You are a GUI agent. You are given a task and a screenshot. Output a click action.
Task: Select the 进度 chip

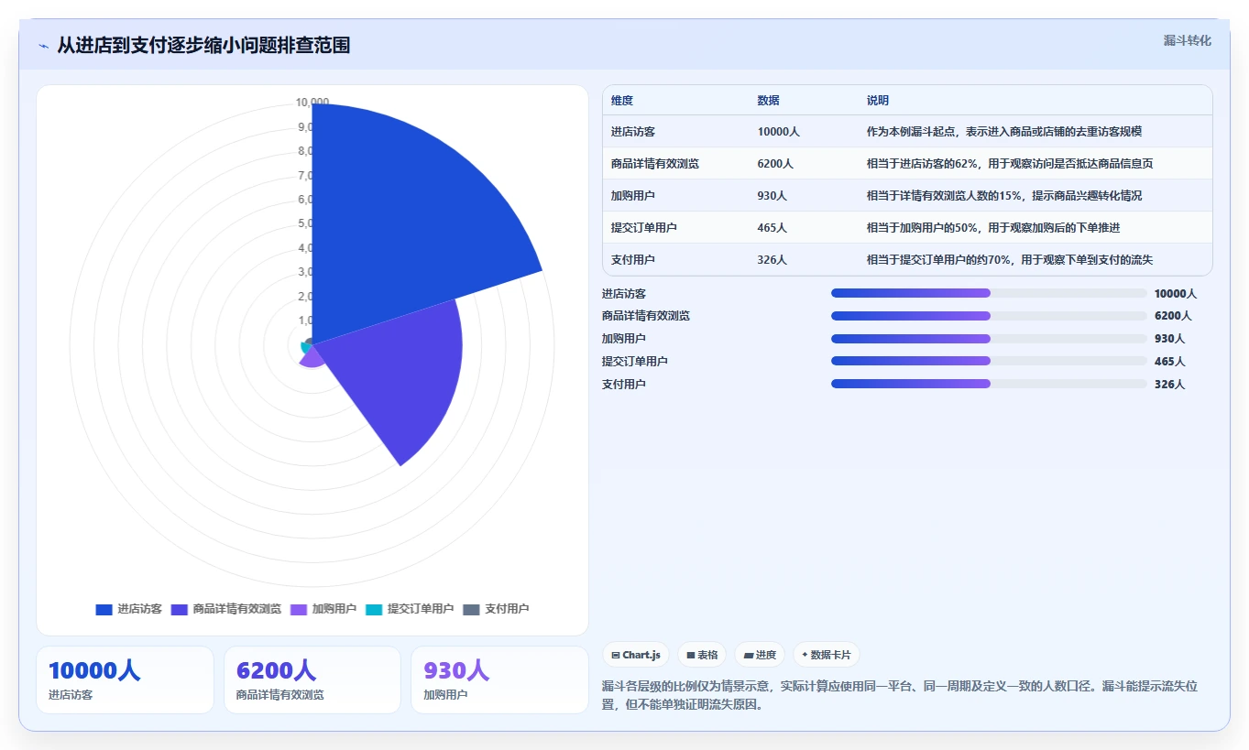(x=760, y=655)
